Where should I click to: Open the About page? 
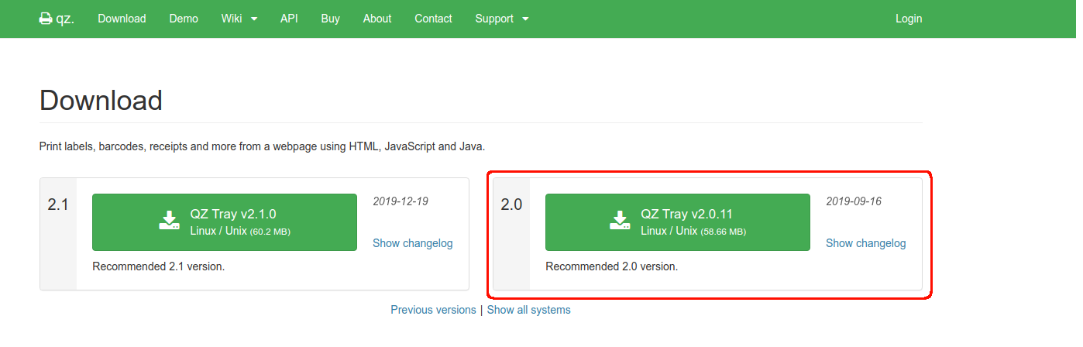377,19
